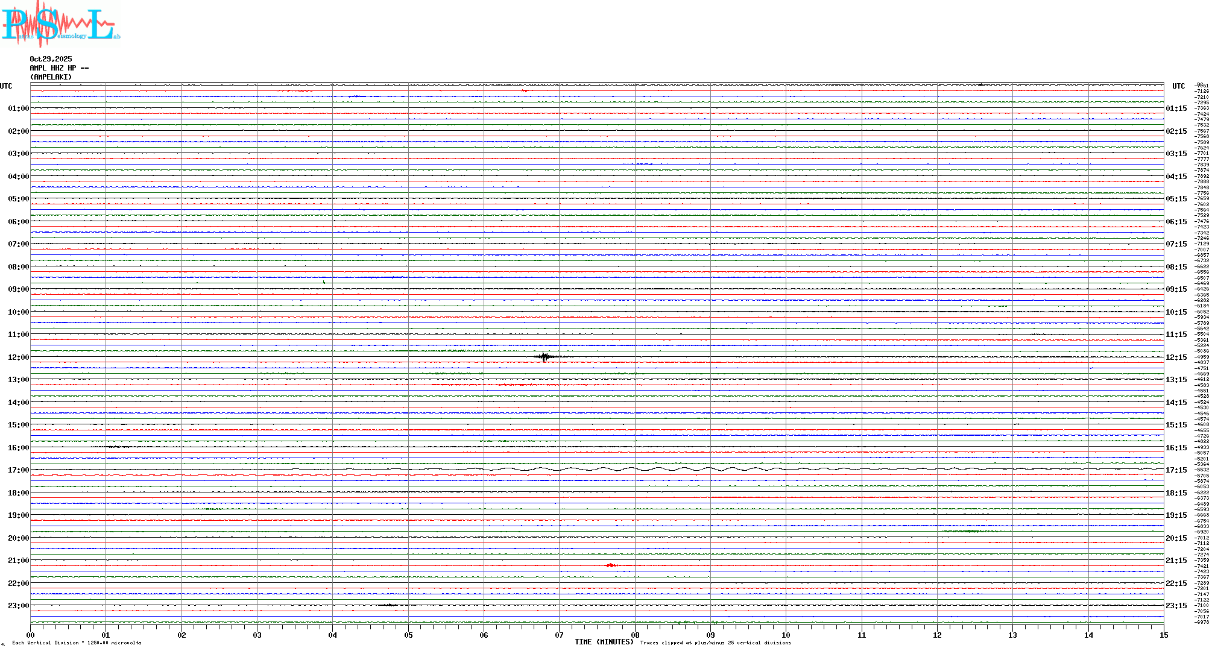The image size is (1212, 651).
Task: Click the seismic event burst on 12:00 trace
Action: click(x=545, y=357)
